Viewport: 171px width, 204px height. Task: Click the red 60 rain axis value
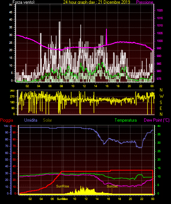click(x=14, y=153)
